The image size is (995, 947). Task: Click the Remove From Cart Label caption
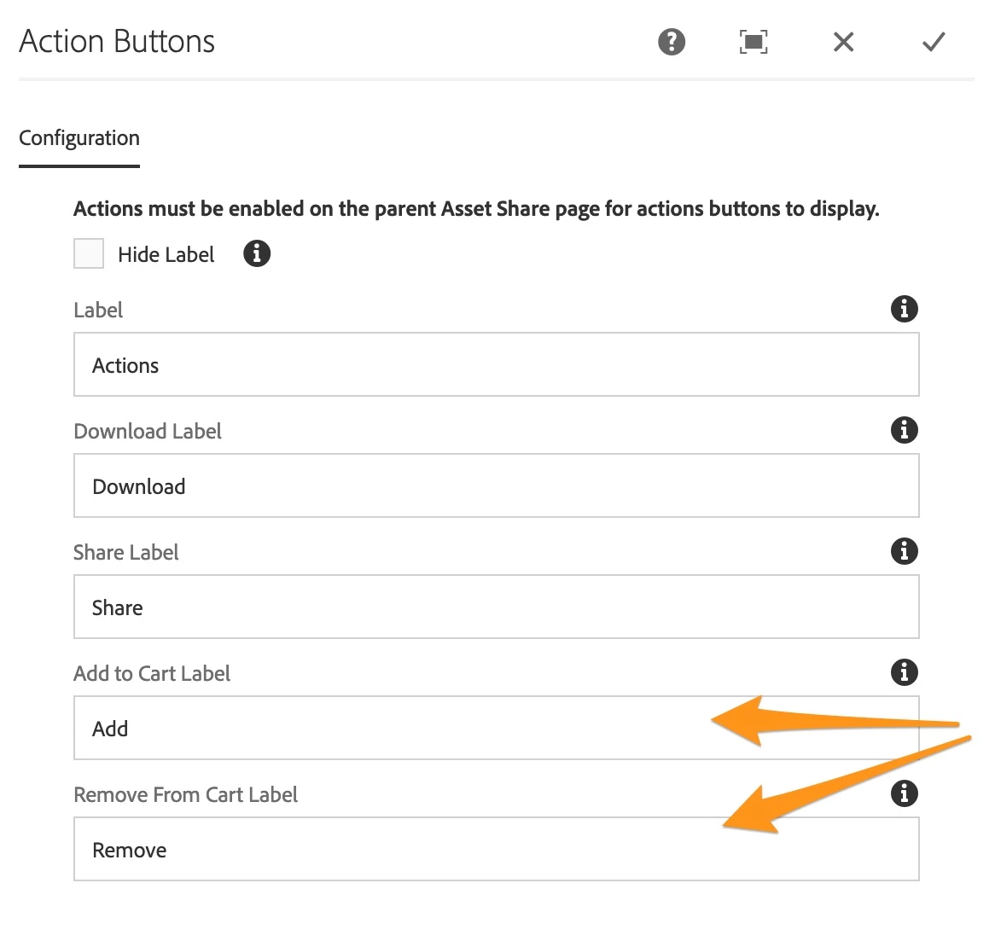pos(185,794)
